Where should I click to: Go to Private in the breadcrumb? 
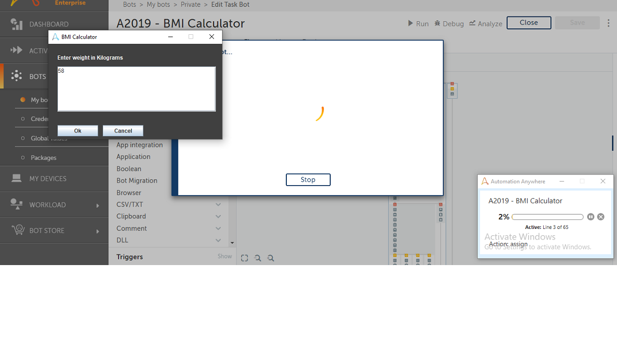(x=190, y=4)
